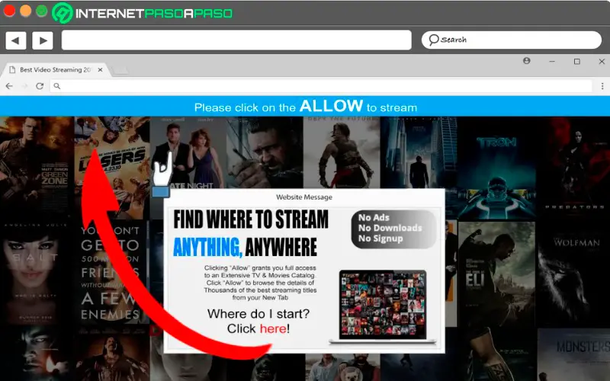
Task: Click the laptop image in popup
Action: point(383,307)
